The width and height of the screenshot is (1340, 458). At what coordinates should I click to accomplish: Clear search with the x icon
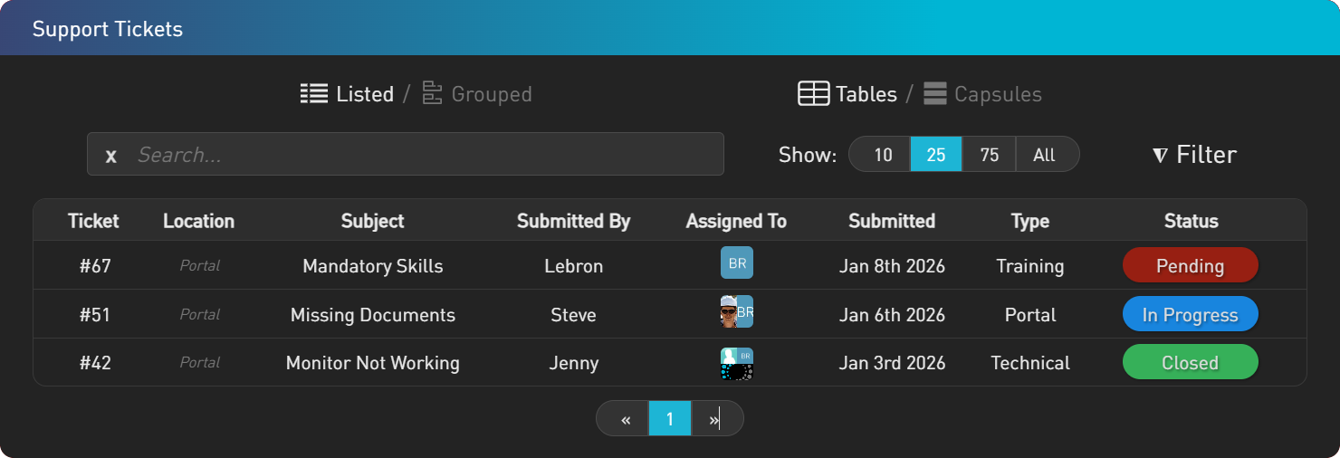[x=110, y=156]
